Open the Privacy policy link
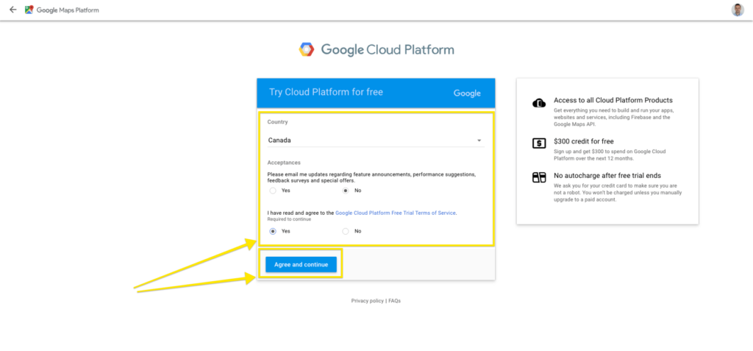The image size is (753, 351). [368, 301]
